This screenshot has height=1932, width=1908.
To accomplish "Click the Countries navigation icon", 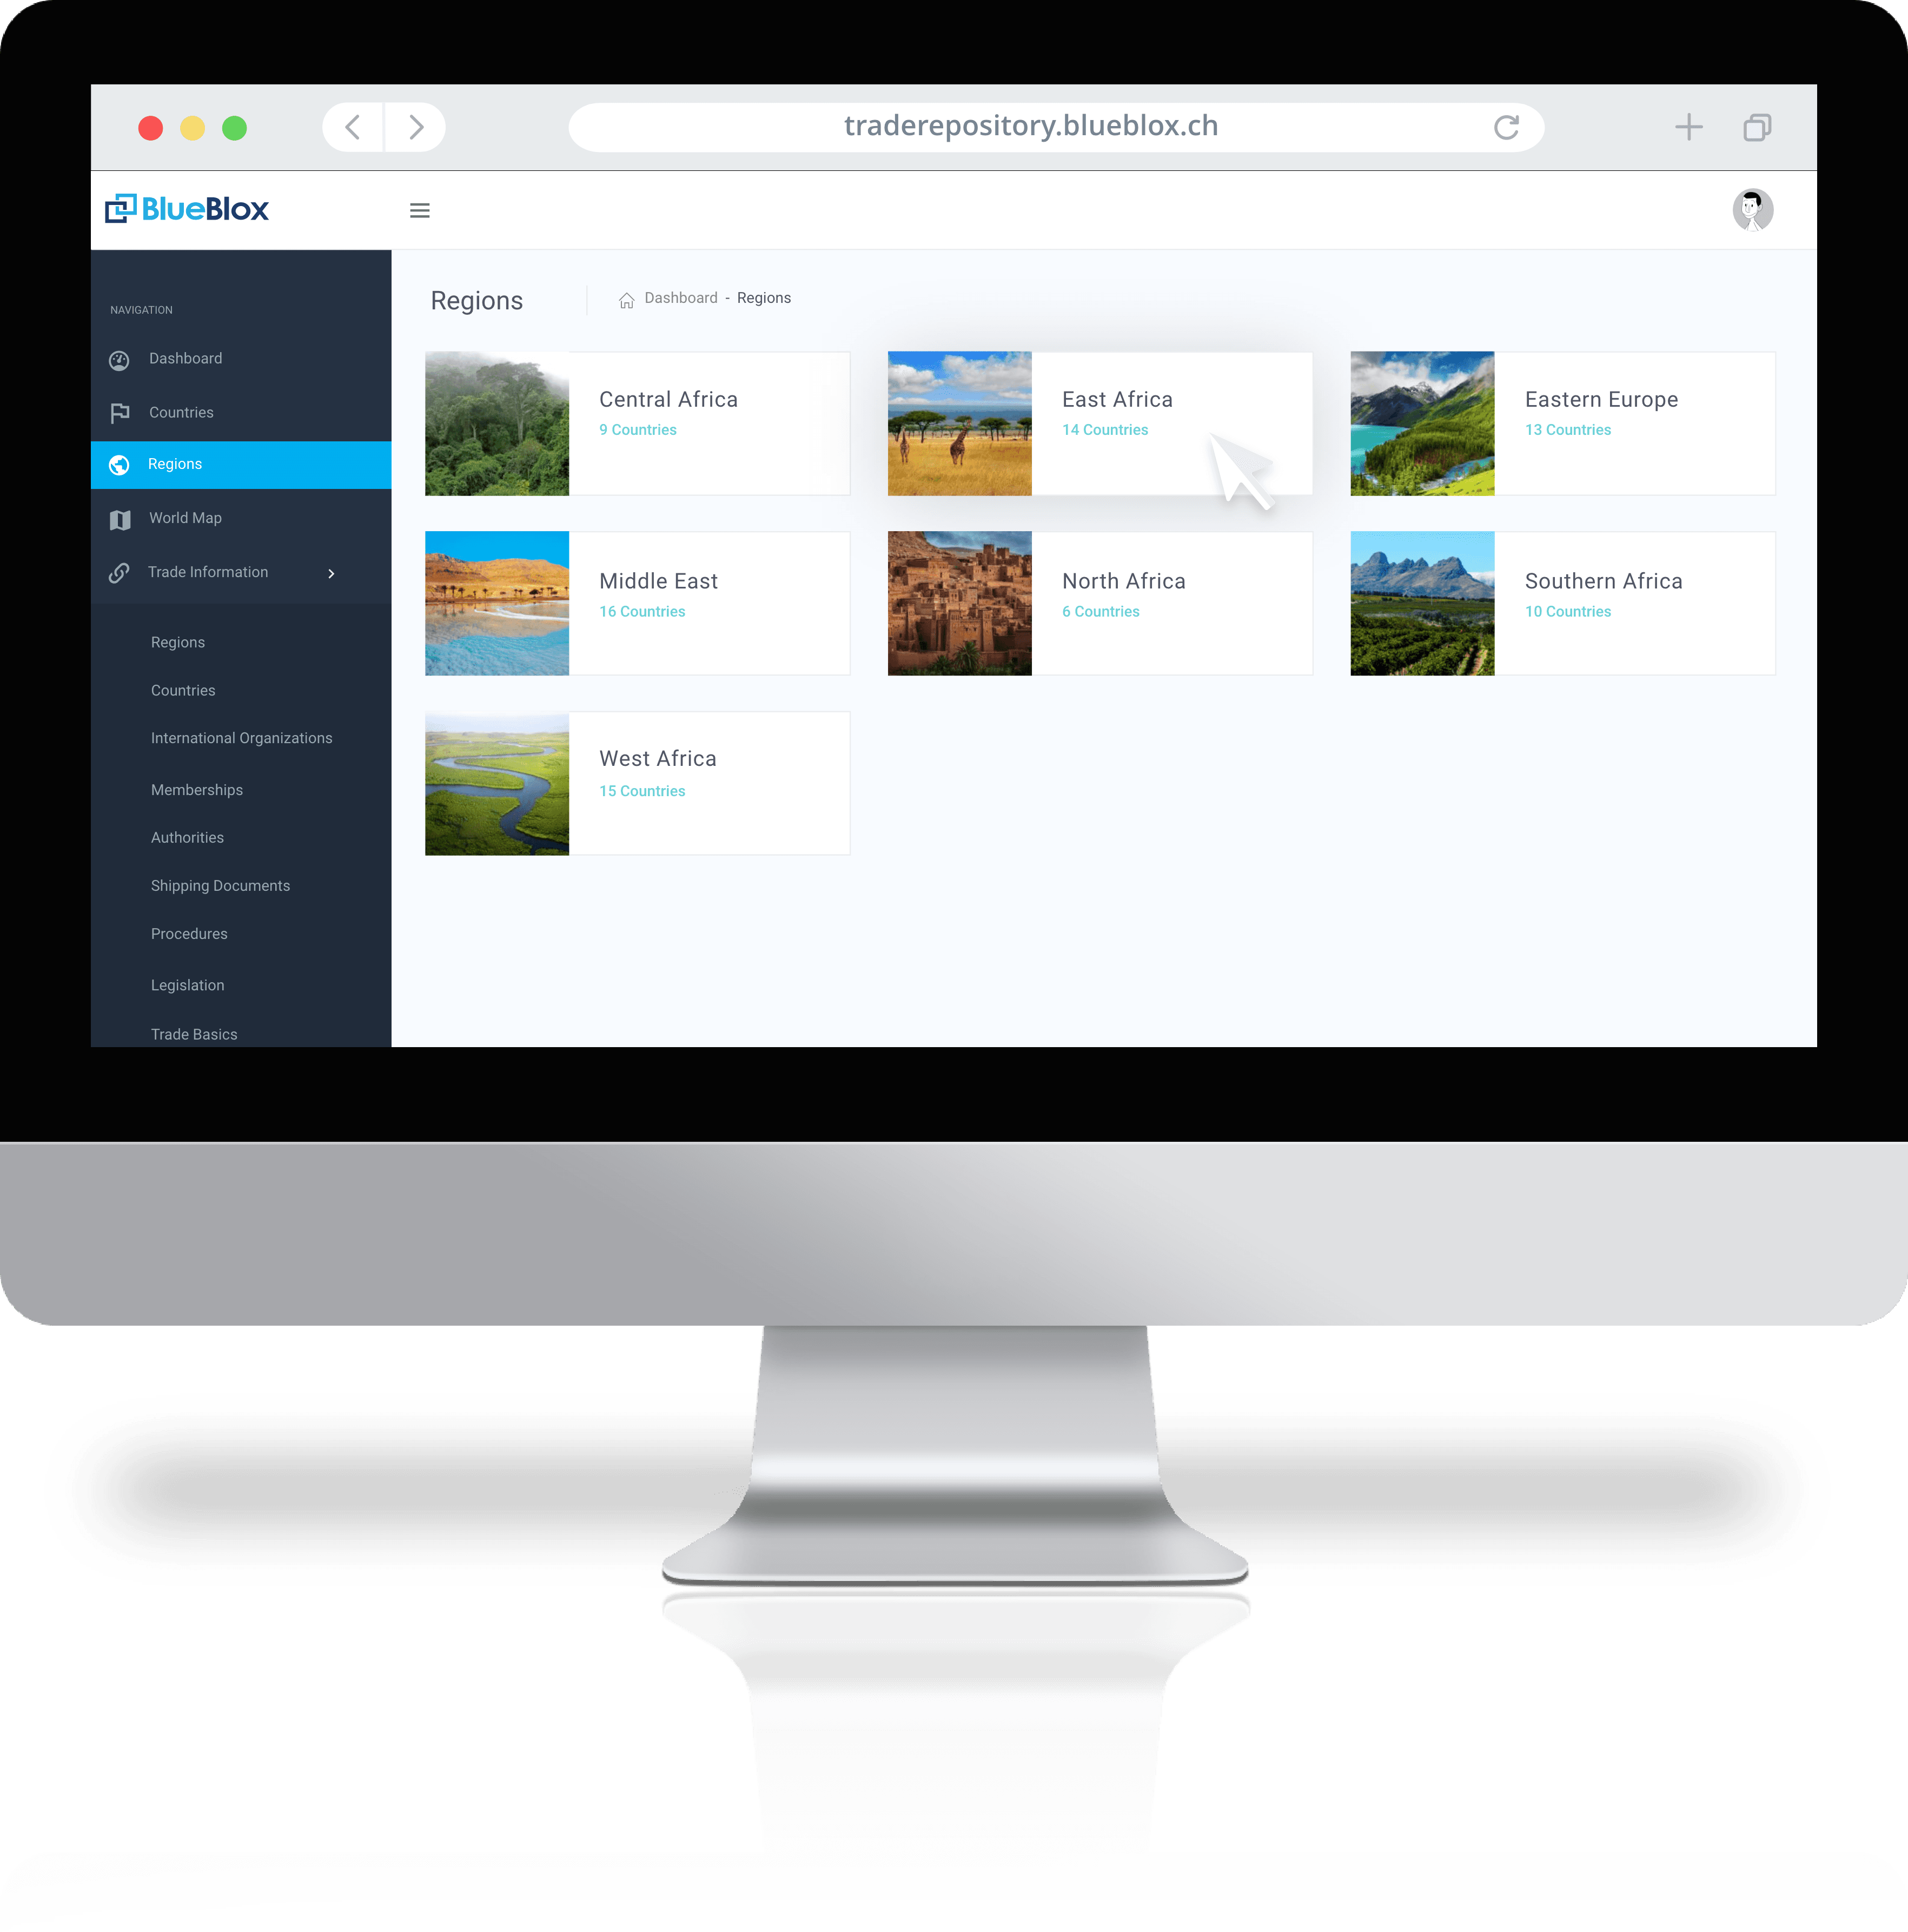I will click(121, 411).
